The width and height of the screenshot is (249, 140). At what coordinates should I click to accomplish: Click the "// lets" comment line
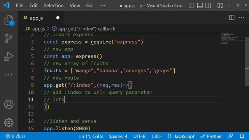pos(54,100)
